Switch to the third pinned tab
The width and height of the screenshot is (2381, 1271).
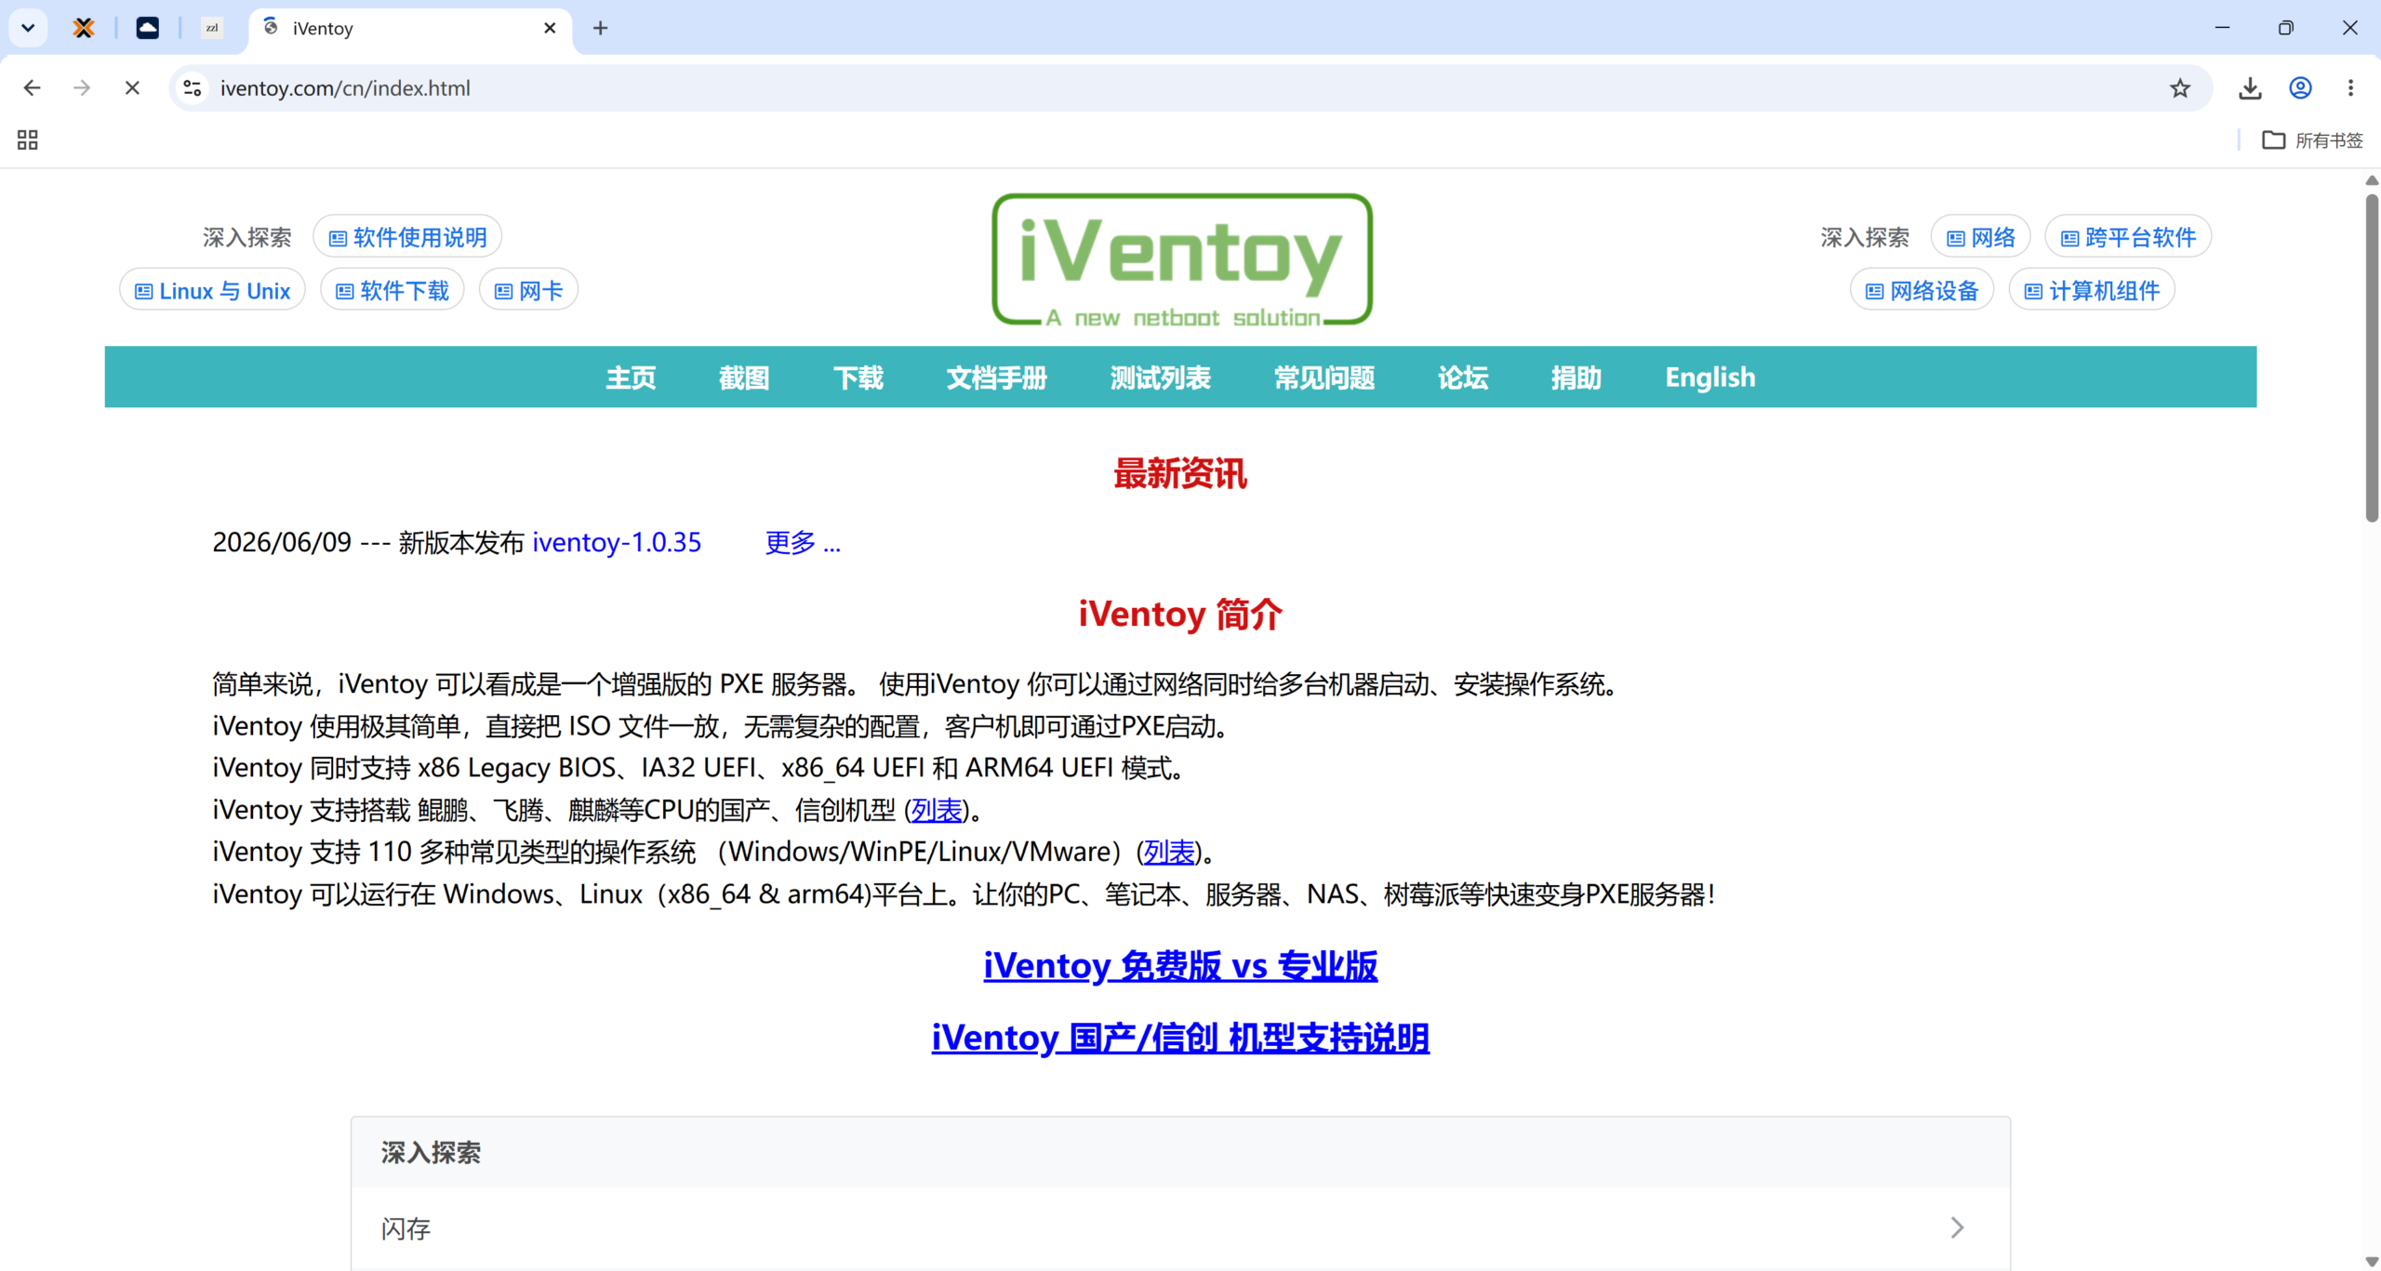pyautogui.click(x=212, y=28)
